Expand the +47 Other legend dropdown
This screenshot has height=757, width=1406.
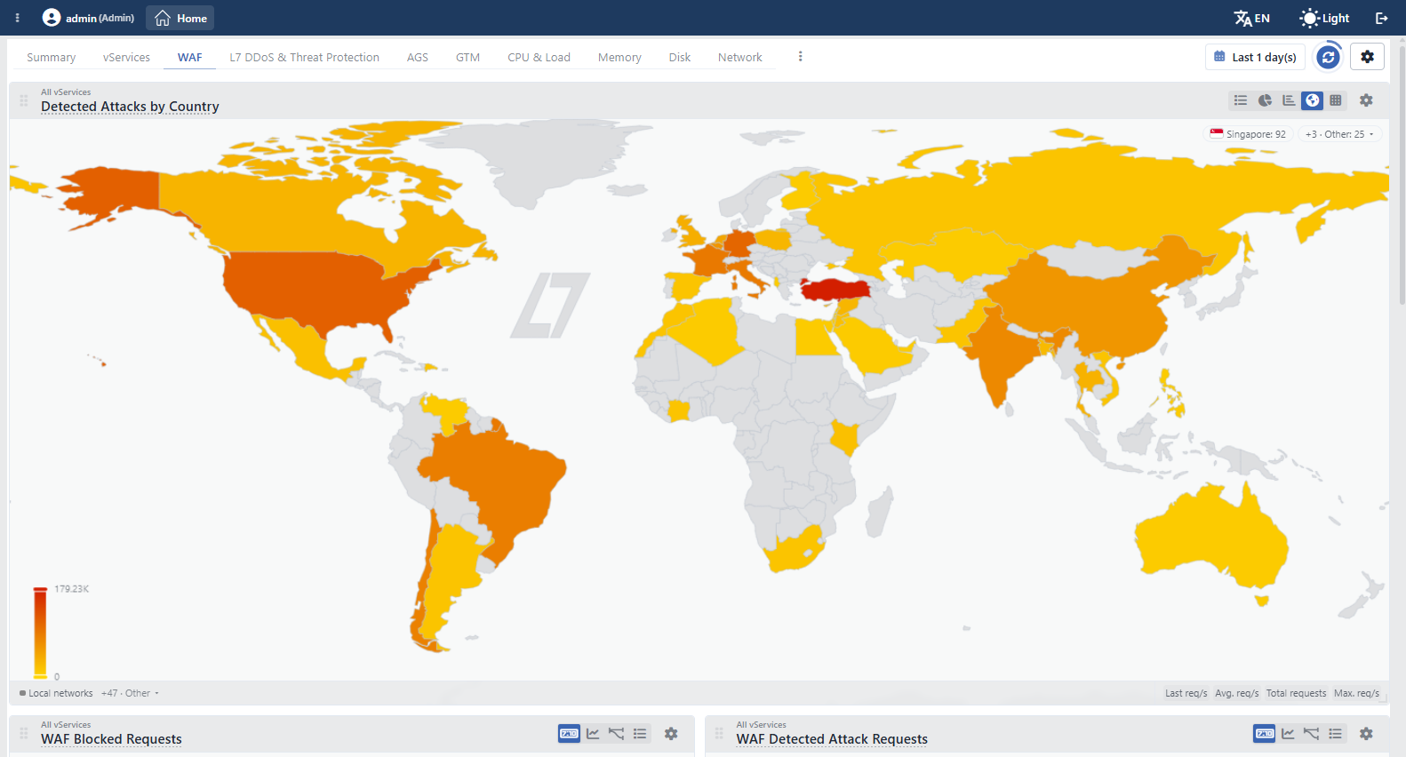click(130, 693)
